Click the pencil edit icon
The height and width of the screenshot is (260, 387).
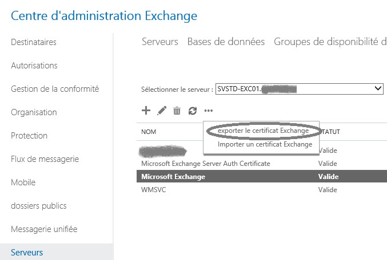coord(162,111)
